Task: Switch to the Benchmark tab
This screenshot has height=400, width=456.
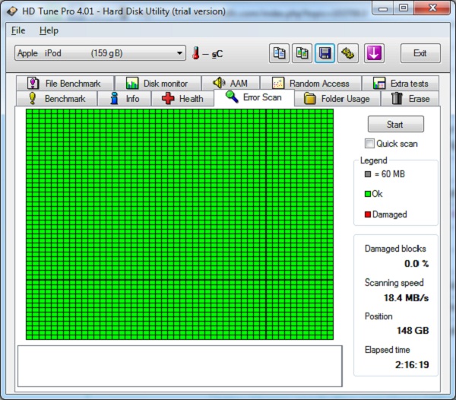Action: coord(57,99)
